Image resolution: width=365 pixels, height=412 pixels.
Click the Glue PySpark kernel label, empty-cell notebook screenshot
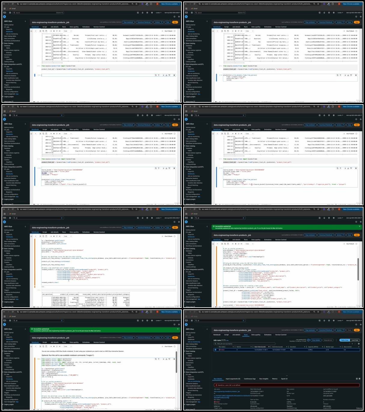(x=169, y=31)
